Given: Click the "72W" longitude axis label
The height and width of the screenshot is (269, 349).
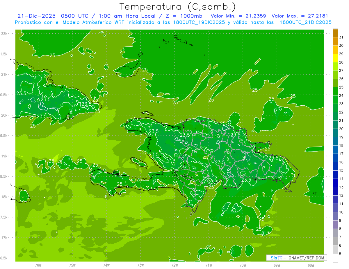Looking at the screenshot, I should [x=174, y=265].
